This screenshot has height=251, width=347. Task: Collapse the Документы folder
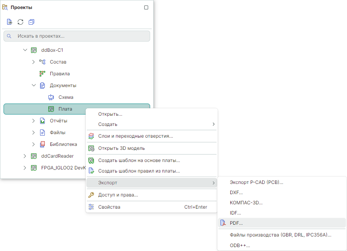click(34, 85)
